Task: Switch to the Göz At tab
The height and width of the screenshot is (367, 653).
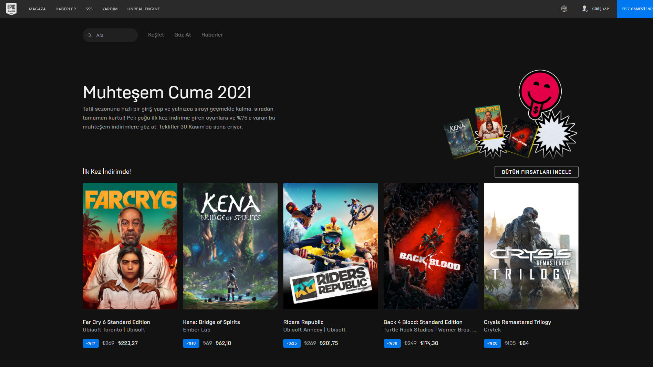Action: [183, 34]
